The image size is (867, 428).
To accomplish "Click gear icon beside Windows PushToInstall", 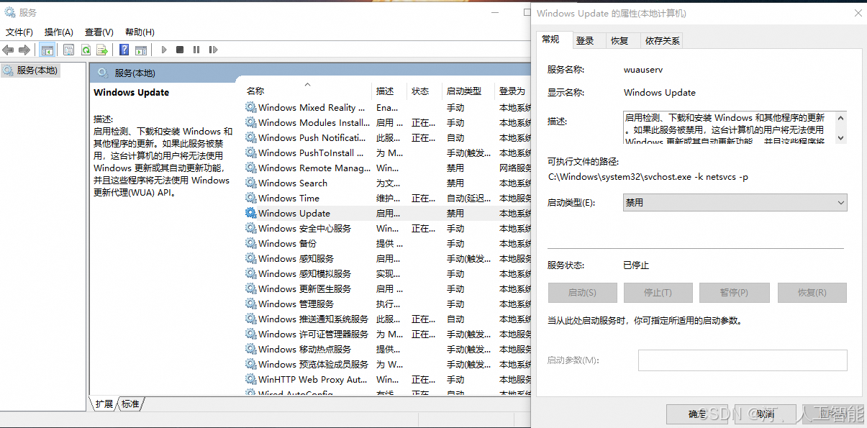I will pos(250,152).
